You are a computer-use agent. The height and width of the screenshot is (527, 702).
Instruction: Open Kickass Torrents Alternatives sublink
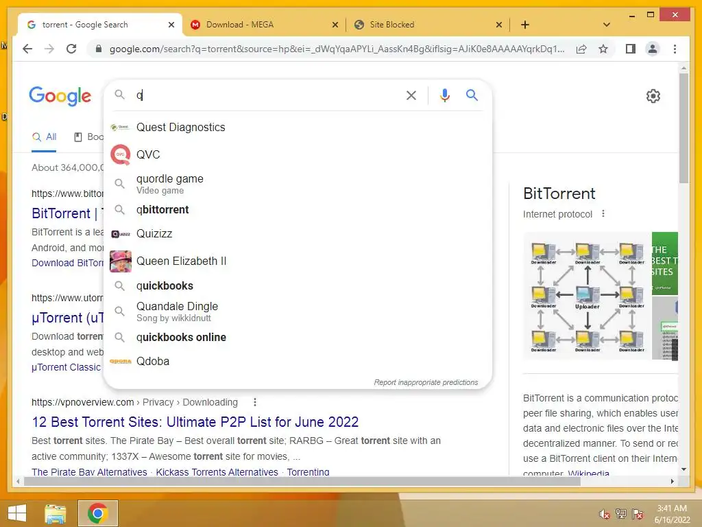pos(217,472)
